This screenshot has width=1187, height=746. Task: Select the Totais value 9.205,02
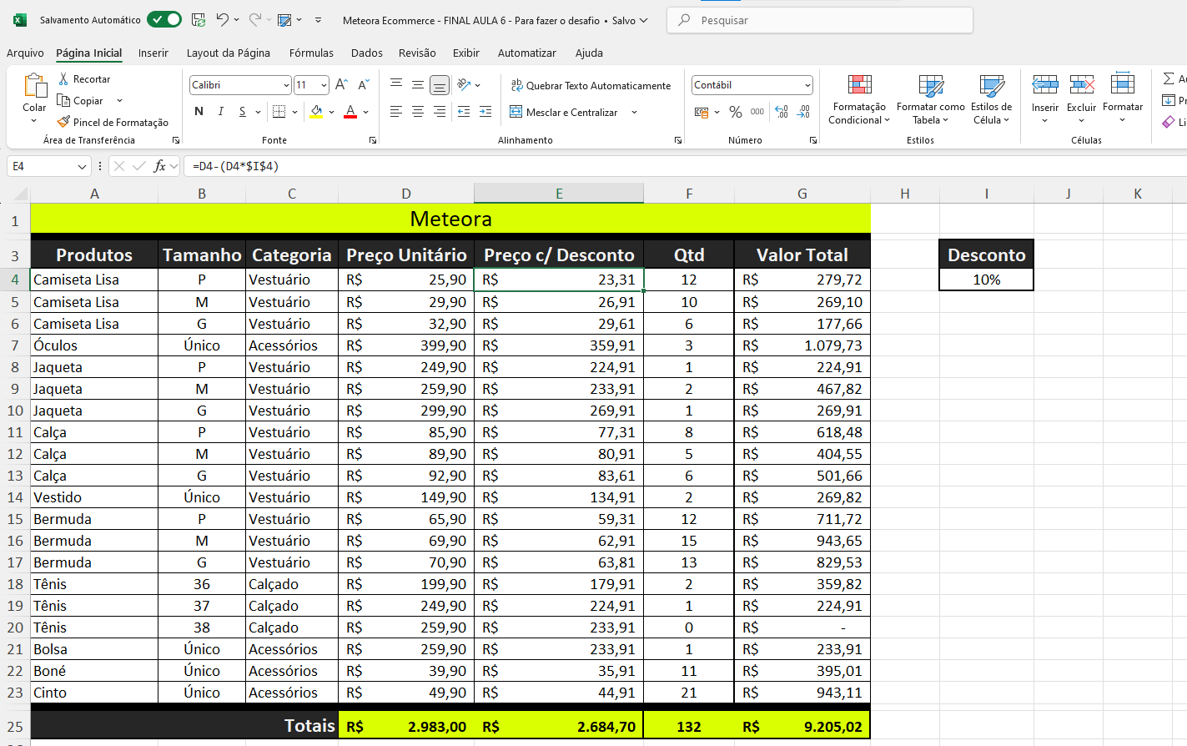[802, 727]
